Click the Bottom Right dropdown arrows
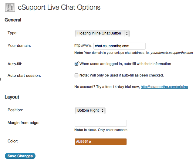Viewport: 196px width, 163px height. click(103, 111)
